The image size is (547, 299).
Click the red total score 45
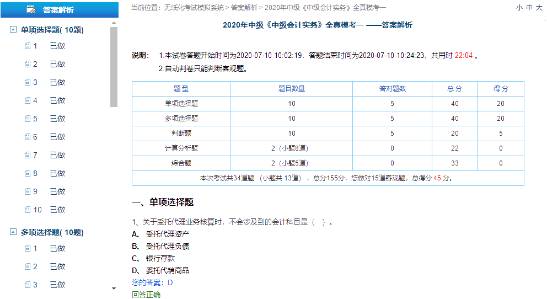437,178
